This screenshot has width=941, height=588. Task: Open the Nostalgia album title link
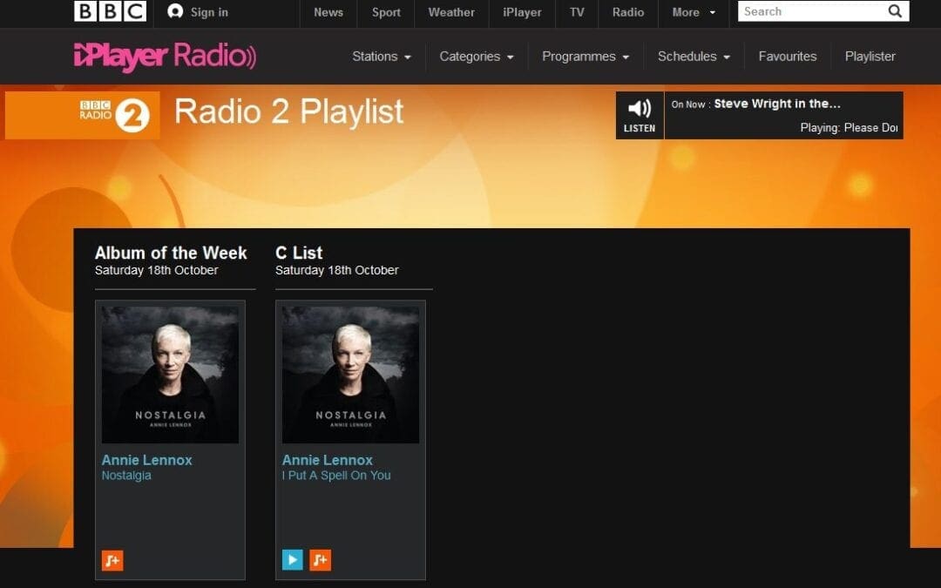pos(126,476)
